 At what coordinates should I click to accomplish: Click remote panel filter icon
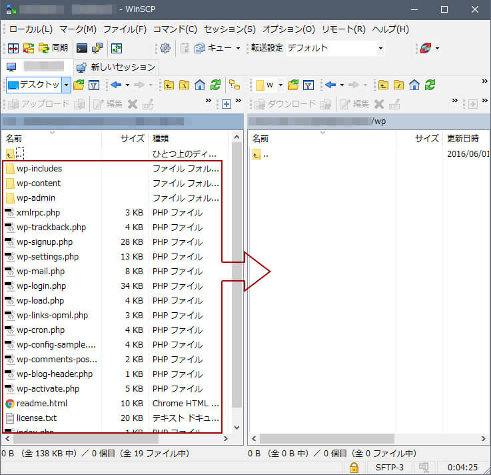308,85
